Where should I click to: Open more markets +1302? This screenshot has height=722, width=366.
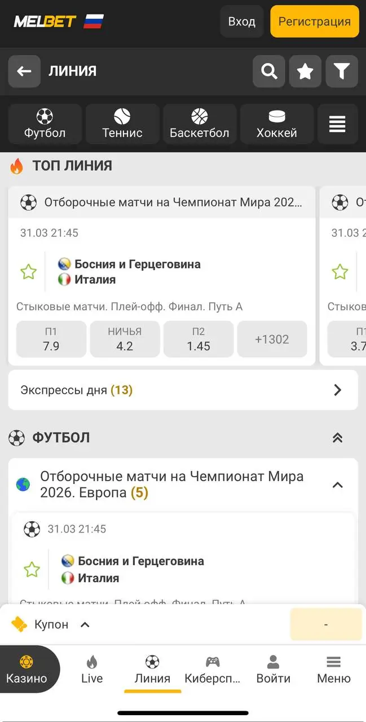pos(272,340)
